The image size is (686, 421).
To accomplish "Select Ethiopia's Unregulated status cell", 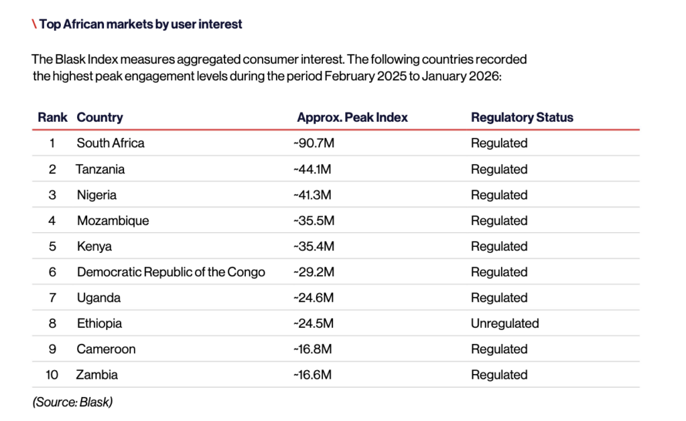I will pos(504,323).
